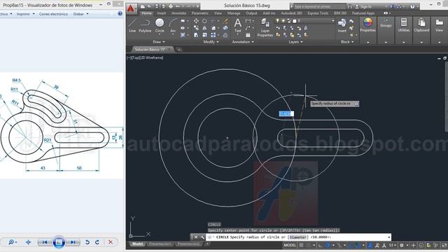Viewport: 448px width, 252px height.
Task: Click the Offset tool in Modify panel
Action: 225,35
